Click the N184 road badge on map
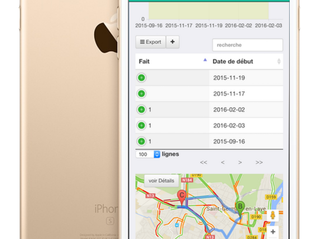This screenshot has width=318, height=239. click(187, 180)
